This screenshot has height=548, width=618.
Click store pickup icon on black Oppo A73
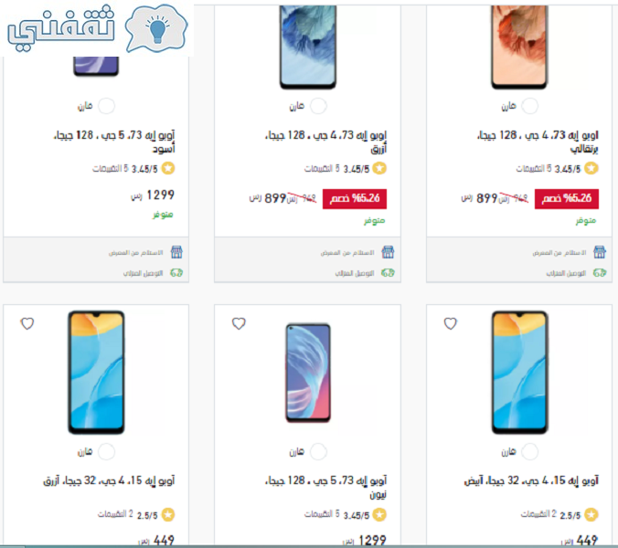tap(176, 252)
